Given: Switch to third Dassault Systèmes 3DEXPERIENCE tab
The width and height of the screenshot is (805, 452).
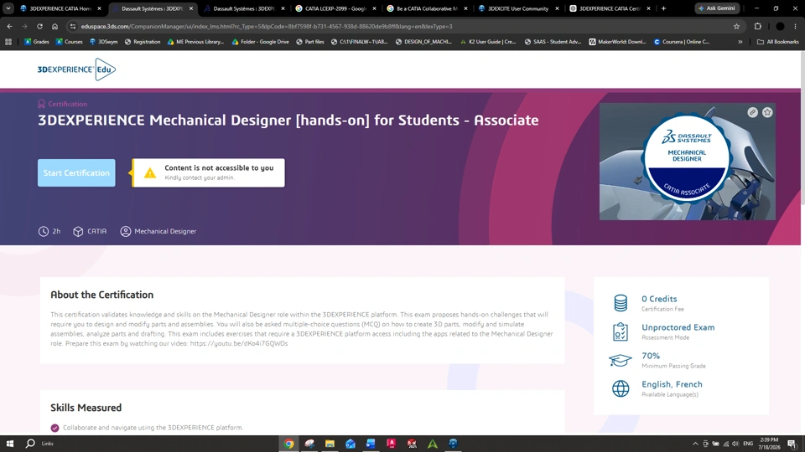Looking at the screenshot, I should [244, 8].
